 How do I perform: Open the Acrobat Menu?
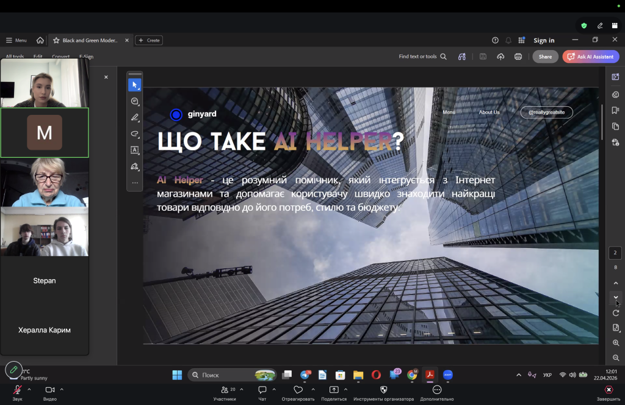[16, 40]
